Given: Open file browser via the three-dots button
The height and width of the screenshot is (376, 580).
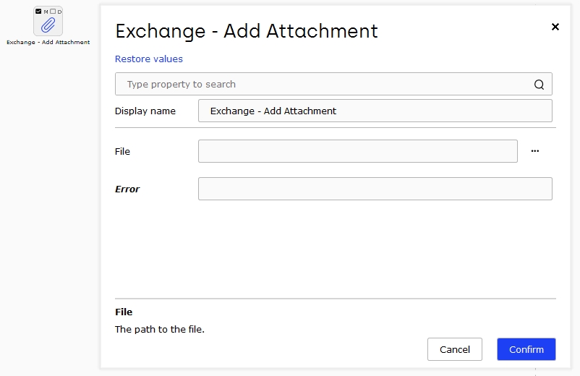Looking at the screenshot, I should (535, 151).
